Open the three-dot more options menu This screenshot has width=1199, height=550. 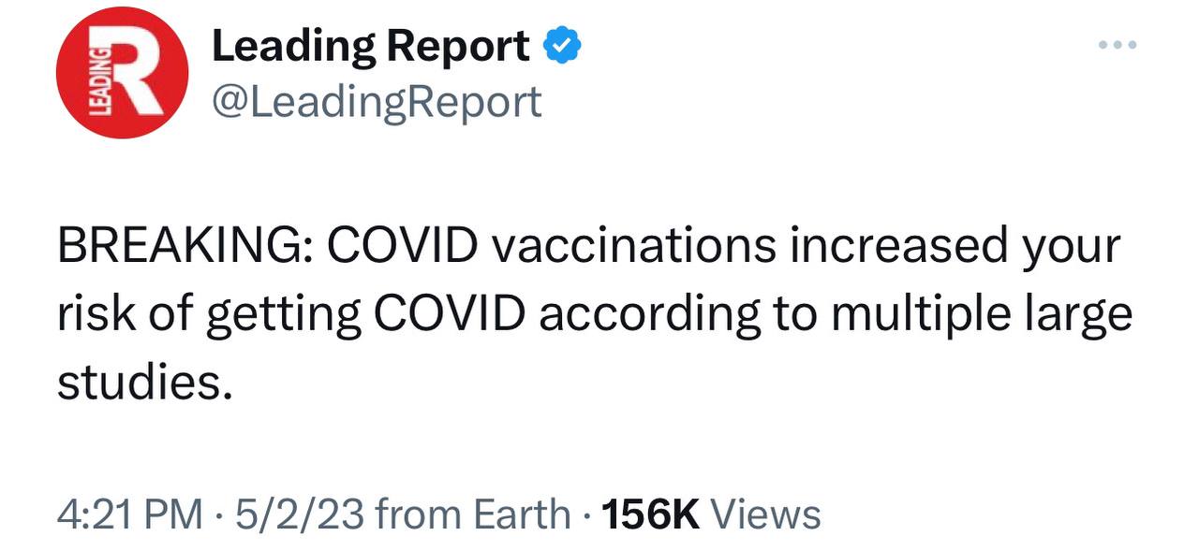coord(1118,45)
